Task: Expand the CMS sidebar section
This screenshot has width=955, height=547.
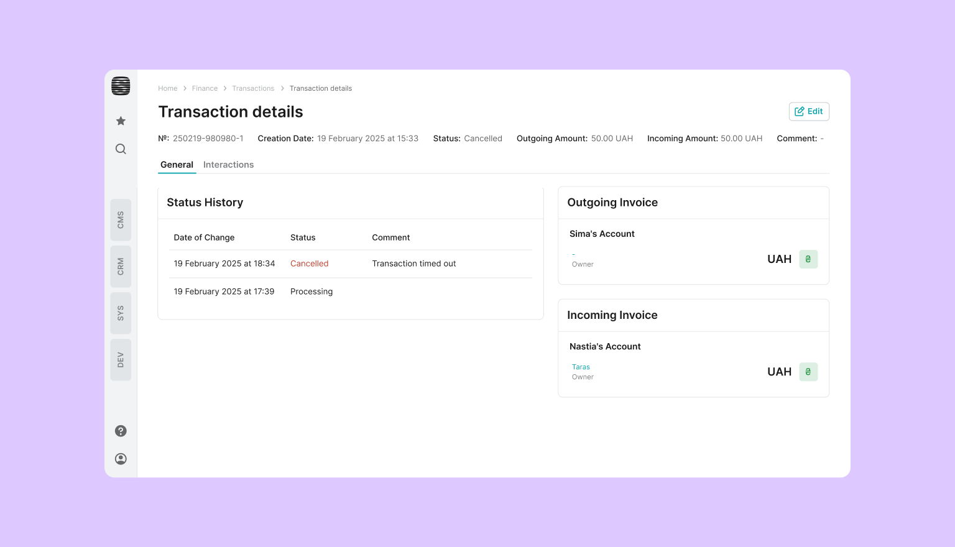Action: pos(121,220)
